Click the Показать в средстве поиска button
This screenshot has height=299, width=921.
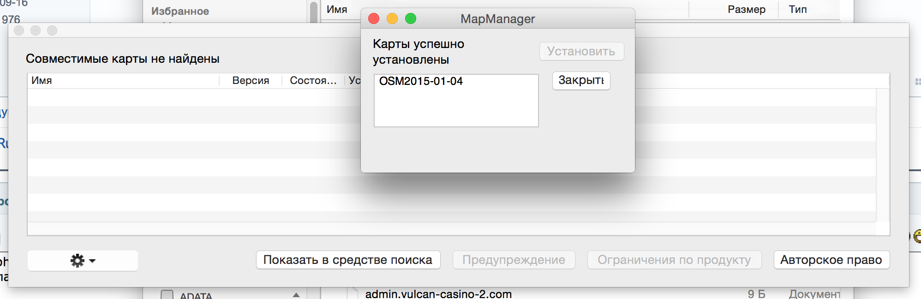pyautogui.click(x=348, y=260)
